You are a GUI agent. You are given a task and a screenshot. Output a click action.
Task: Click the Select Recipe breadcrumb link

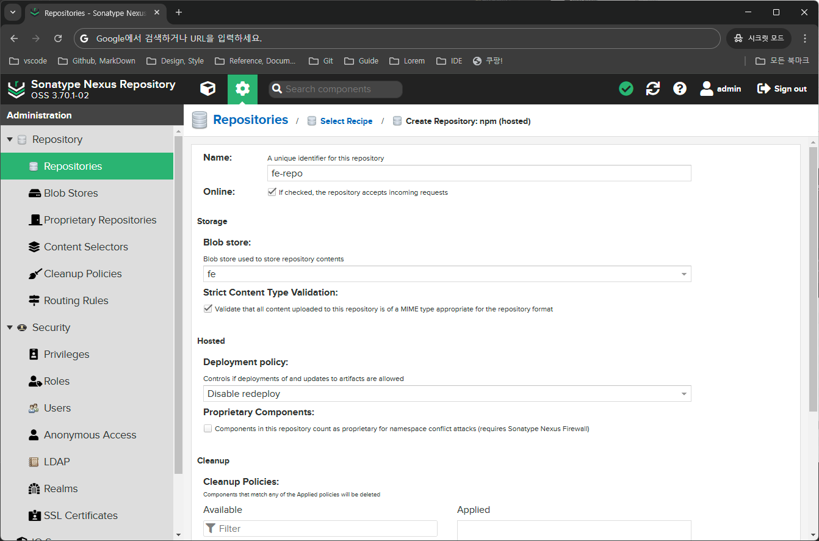[346, 121]
